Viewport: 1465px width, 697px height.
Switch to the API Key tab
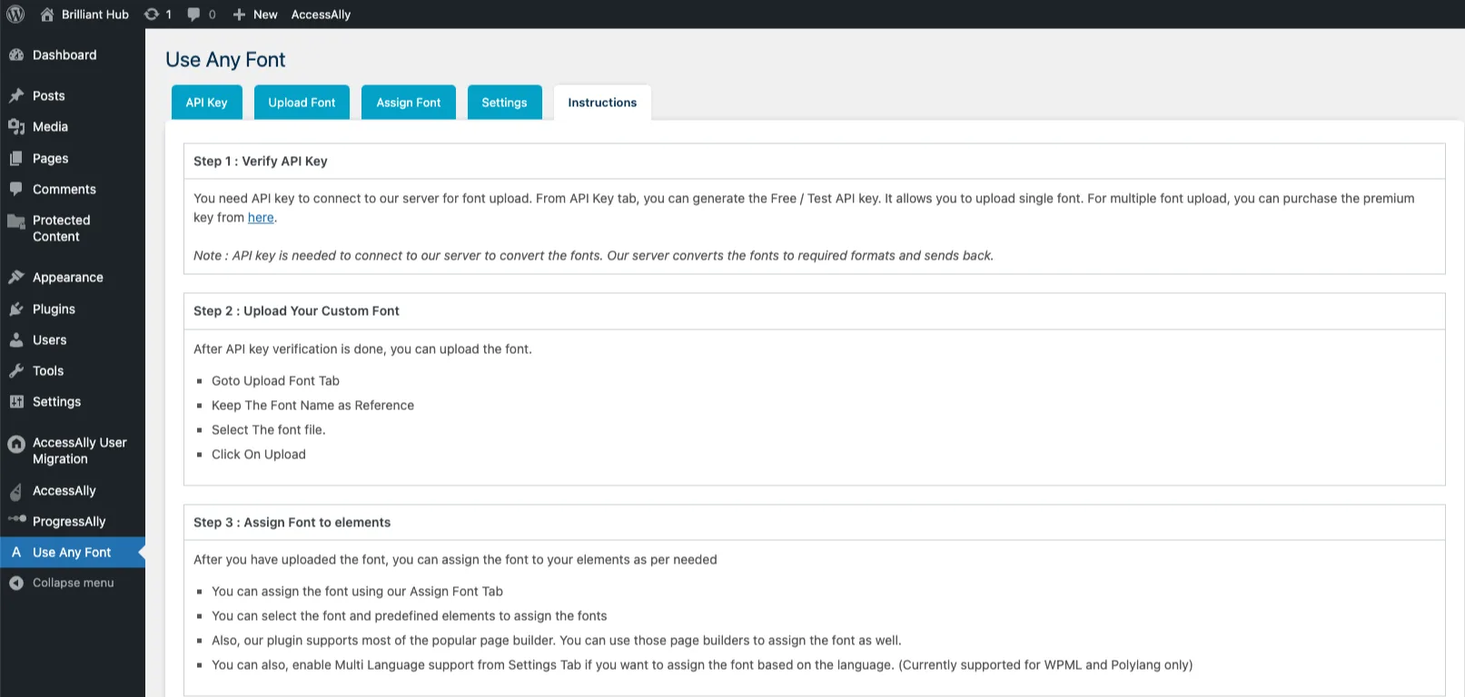tap(206, 103)
